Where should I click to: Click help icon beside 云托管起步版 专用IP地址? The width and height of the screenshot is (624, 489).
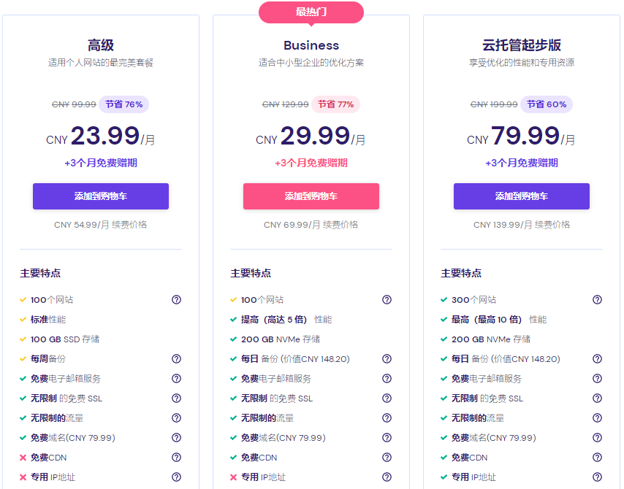(597, 477)
